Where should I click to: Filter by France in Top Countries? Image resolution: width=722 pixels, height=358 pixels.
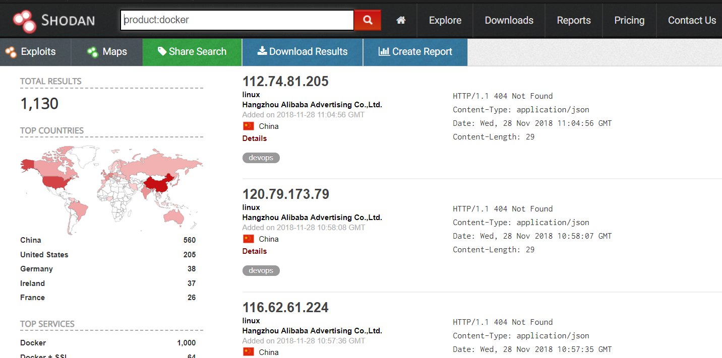coord(33,298)
